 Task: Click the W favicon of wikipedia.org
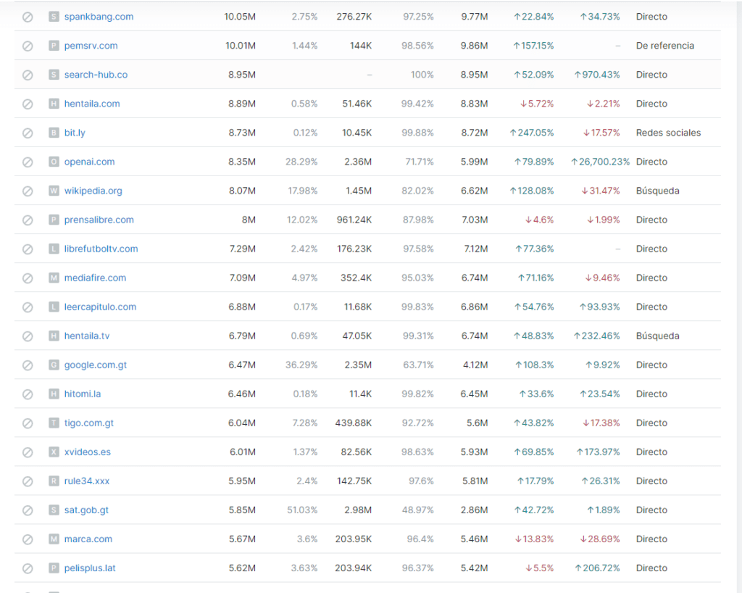click(54, 191)
